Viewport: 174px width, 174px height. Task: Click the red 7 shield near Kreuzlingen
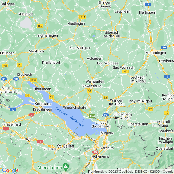click(32, 115)
